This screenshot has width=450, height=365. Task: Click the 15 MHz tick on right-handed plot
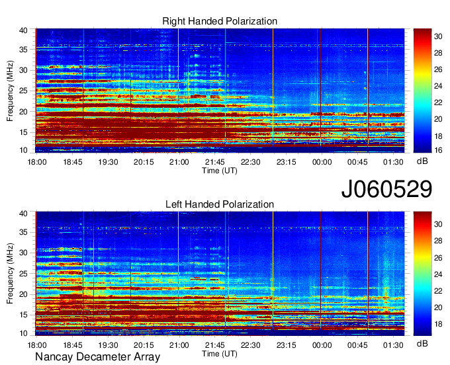click(23, 132)
